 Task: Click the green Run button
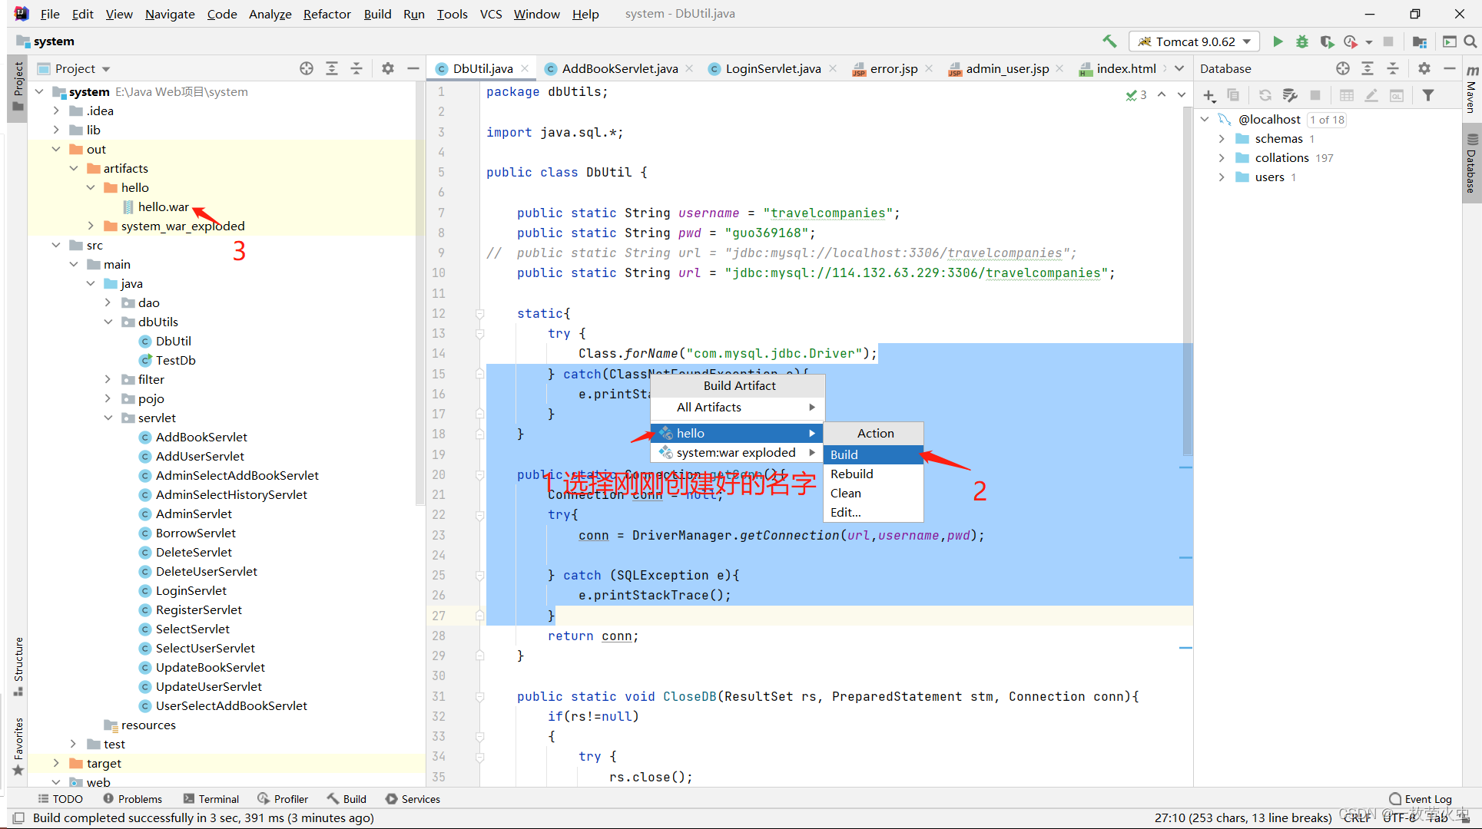point(1278,41)
